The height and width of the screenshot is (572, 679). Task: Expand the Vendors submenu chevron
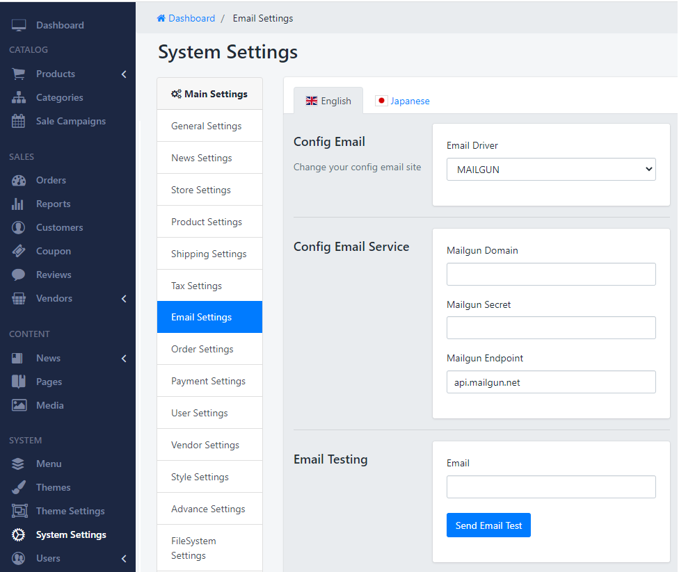[124, 299]
